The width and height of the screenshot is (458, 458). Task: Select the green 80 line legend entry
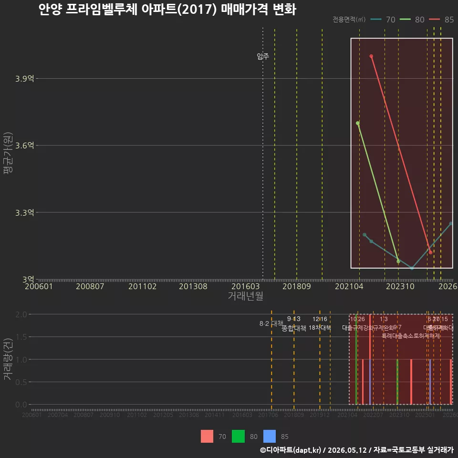412,20
